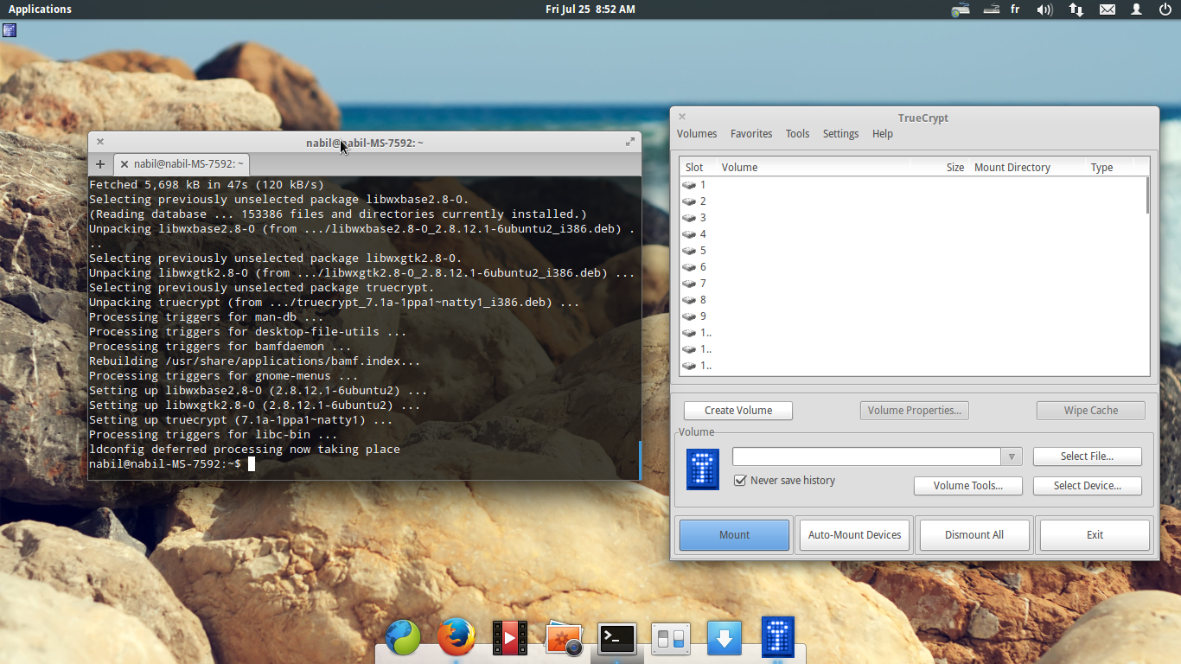The image size is (1181, 664).
Task: Select slot 8 in the volume list
Action: (912, 300)
